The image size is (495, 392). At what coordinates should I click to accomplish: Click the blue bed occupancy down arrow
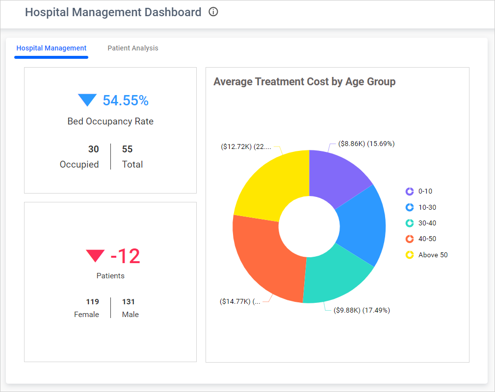pyautogui.click(x=87, y=100)
